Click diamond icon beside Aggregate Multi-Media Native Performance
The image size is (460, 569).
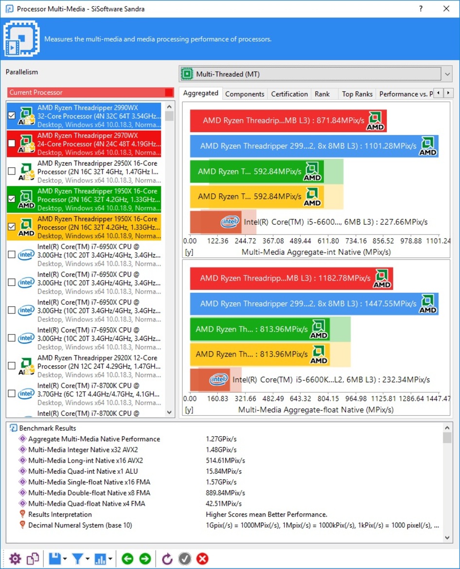click(x=22, y=439)
